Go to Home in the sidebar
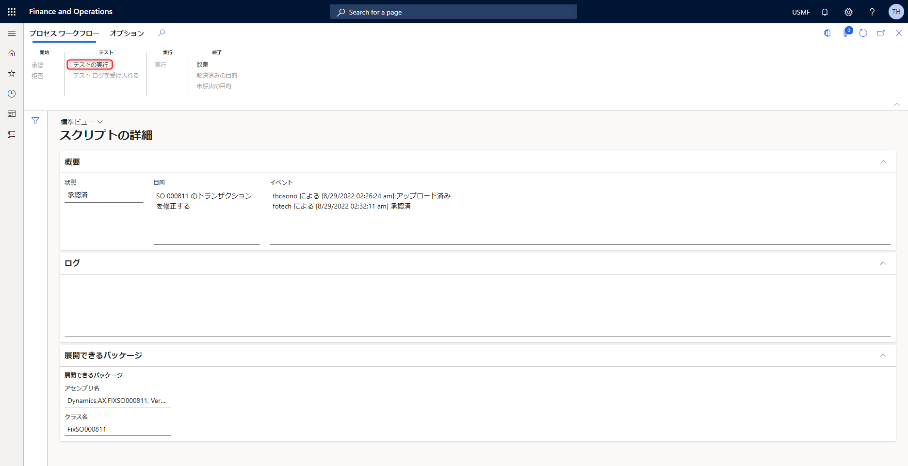Image resolution: width=908 pixels, height=466 pixels. 12,53
